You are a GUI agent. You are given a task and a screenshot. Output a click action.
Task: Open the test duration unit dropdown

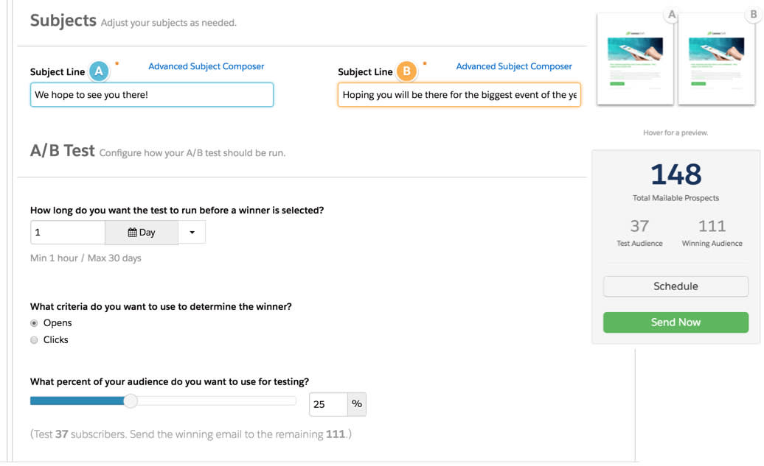click(x=190, y=232)
